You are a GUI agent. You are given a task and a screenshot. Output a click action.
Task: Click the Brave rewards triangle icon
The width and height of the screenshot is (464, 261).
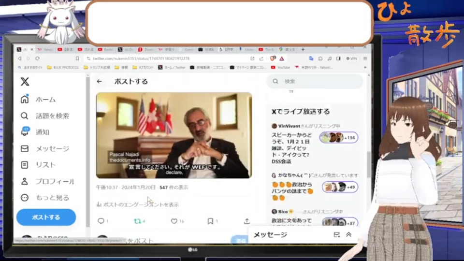282,58
